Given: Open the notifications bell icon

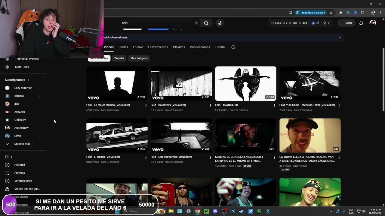Looking at the screenshot, I should pyautogui.click(x=361, y=23).
